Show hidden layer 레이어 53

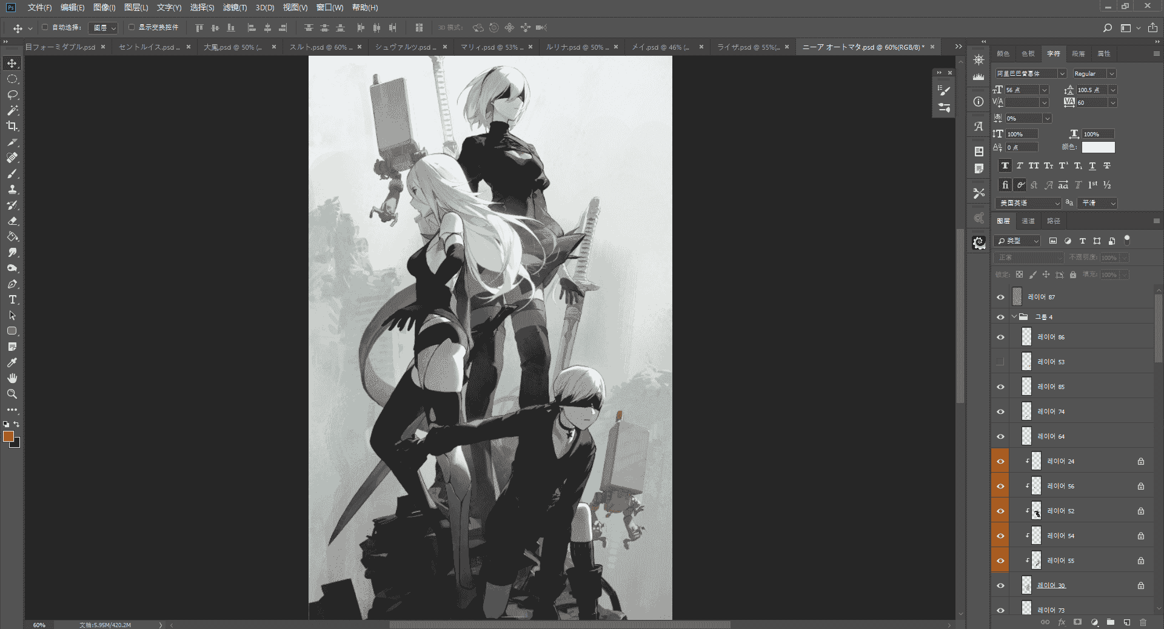click(1000, 362)
